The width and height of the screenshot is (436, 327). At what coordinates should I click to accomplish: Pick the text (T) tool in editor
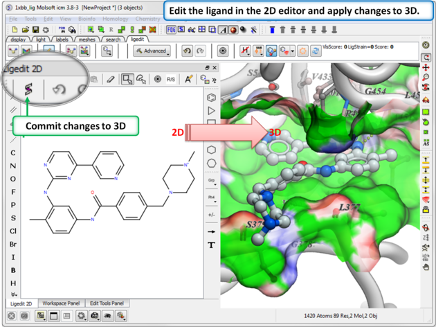pos(211,245)
